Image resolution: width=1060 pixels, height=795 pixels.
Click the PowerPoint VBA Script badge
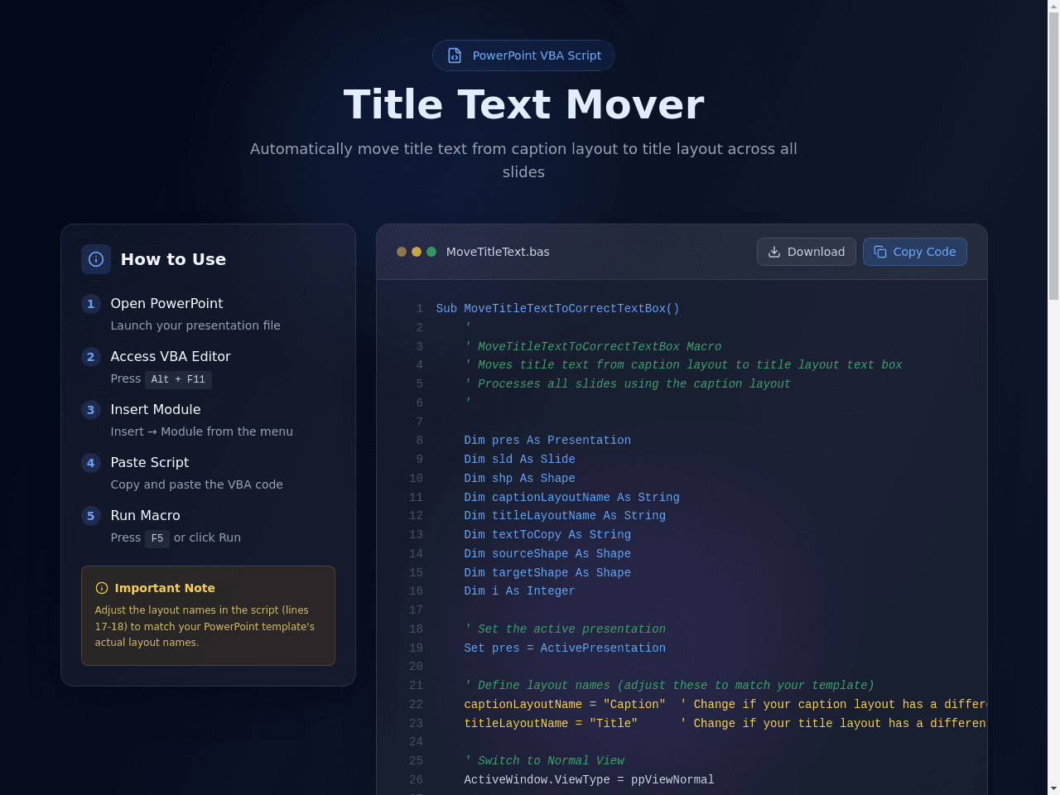[x=523, y=55]
